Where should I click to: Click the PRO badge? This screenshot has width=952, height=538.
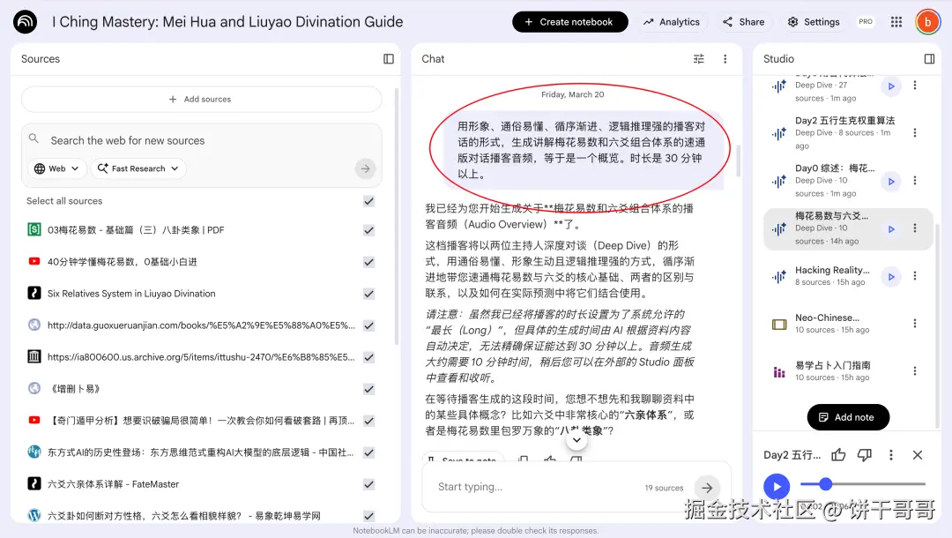tap(866, 22)
